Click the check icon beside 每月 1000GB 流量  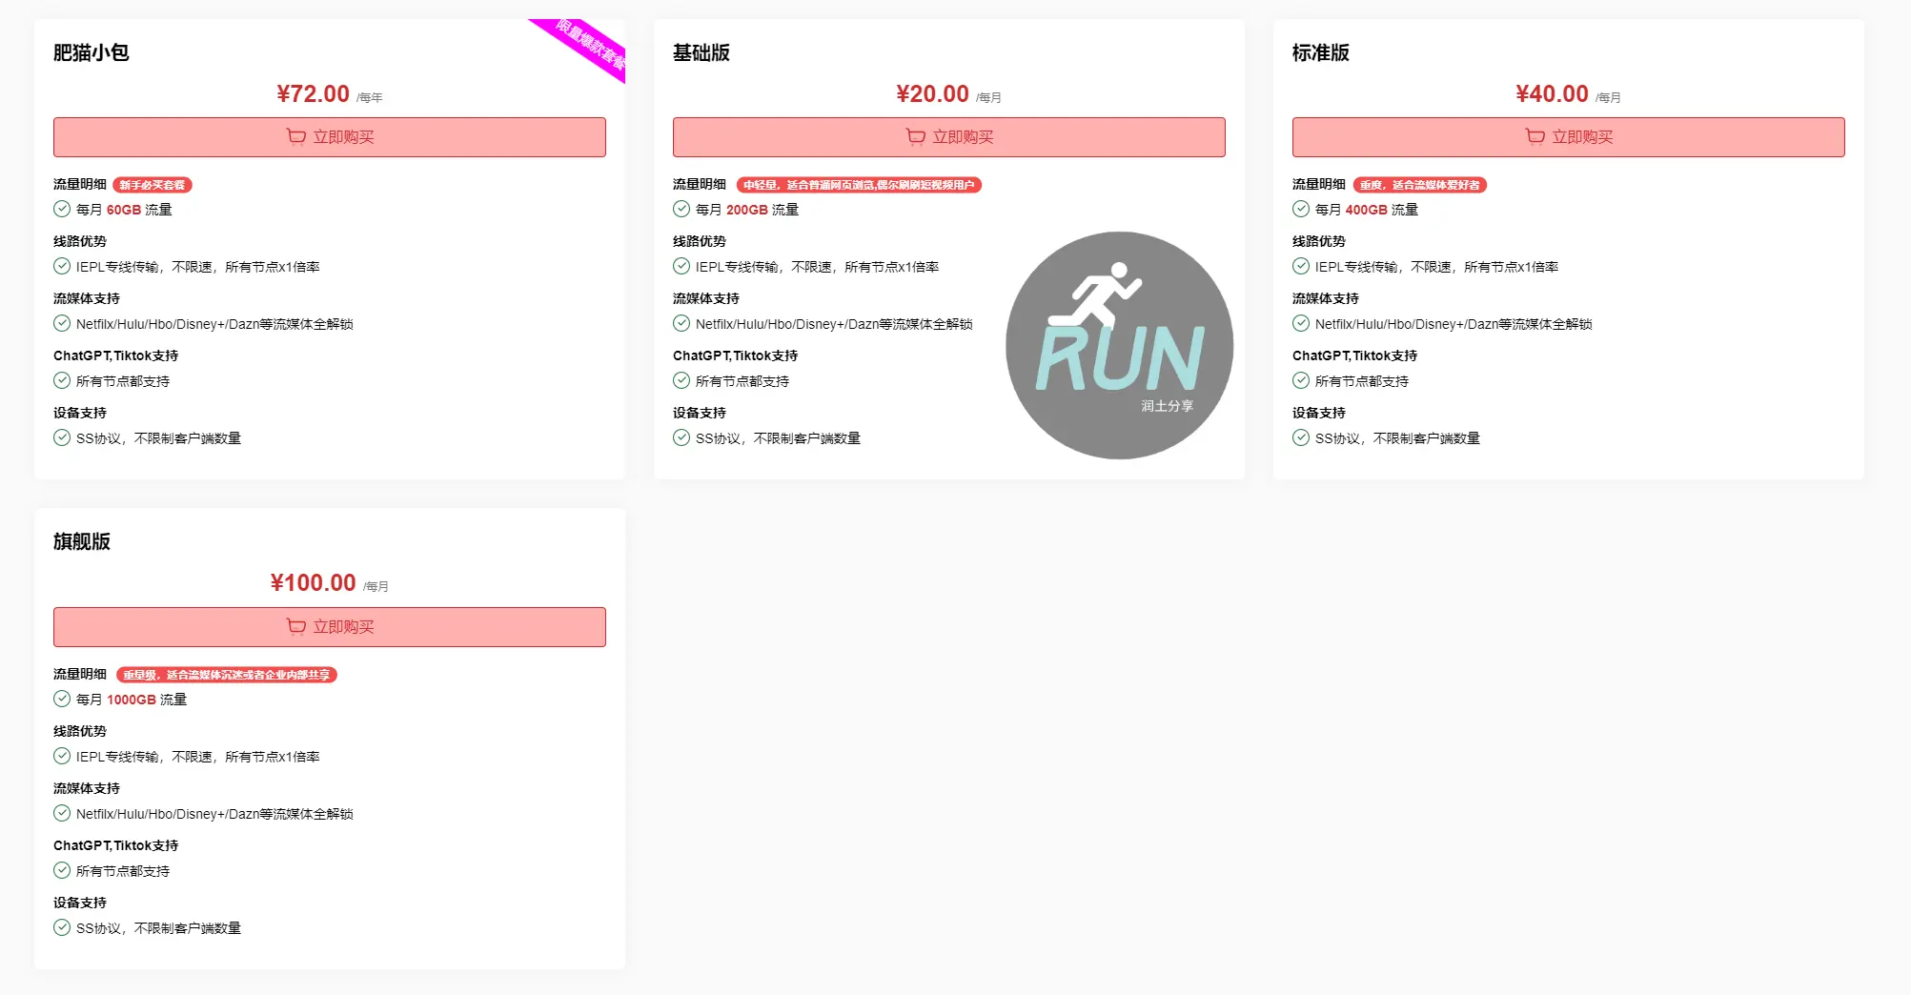62,700
